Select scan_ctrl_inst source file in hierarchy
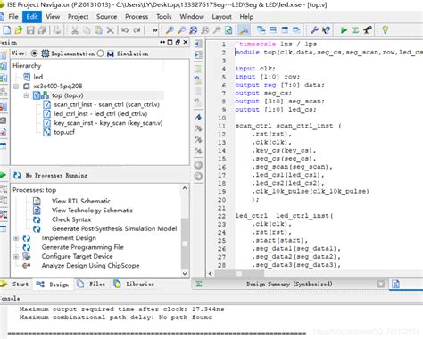Image resolution: width=423 pixels, height=339 pixels. 106,104
